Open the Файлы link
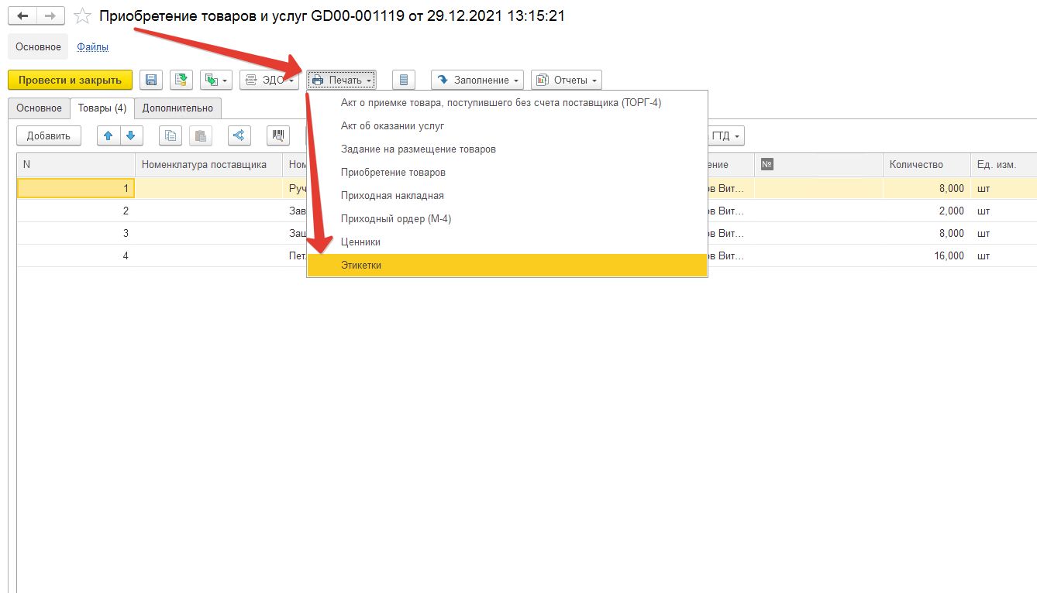 (x=92, y=46)
